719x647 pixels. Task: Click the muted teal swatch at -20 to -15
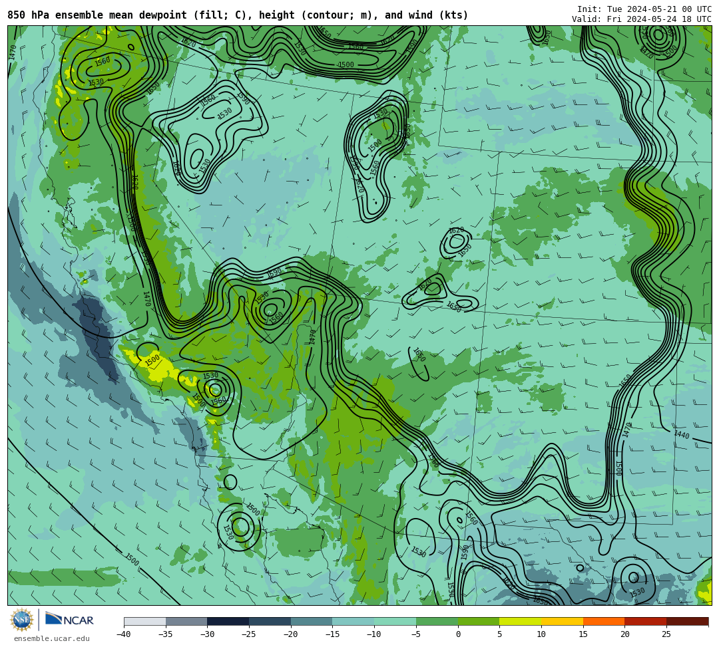click(x=312, y=621)
